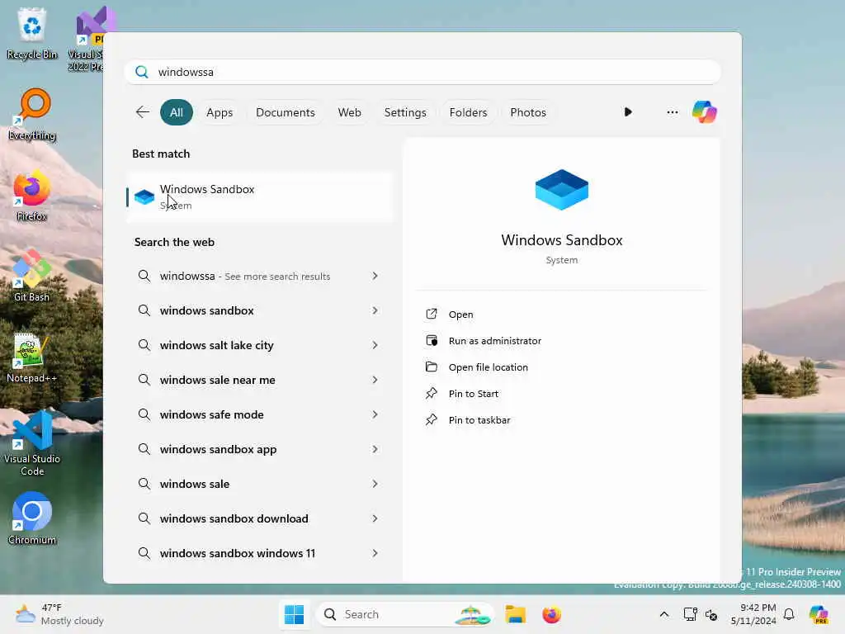
Task: Expand the 'windows sandbox download' chevron
Action: click(375, 518)
